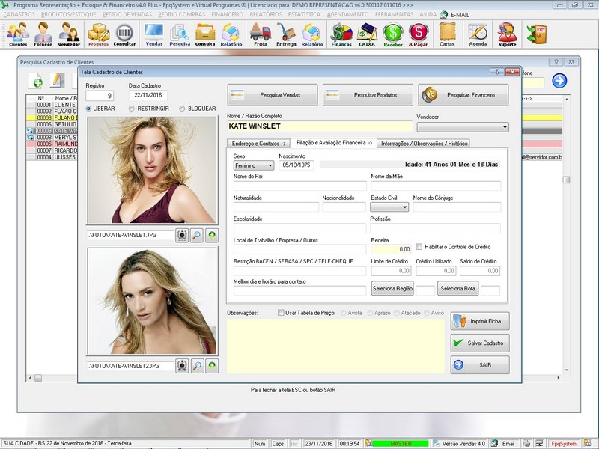
Task: Click the E-MAIL item in menu bar
Action: pos(454,14)
